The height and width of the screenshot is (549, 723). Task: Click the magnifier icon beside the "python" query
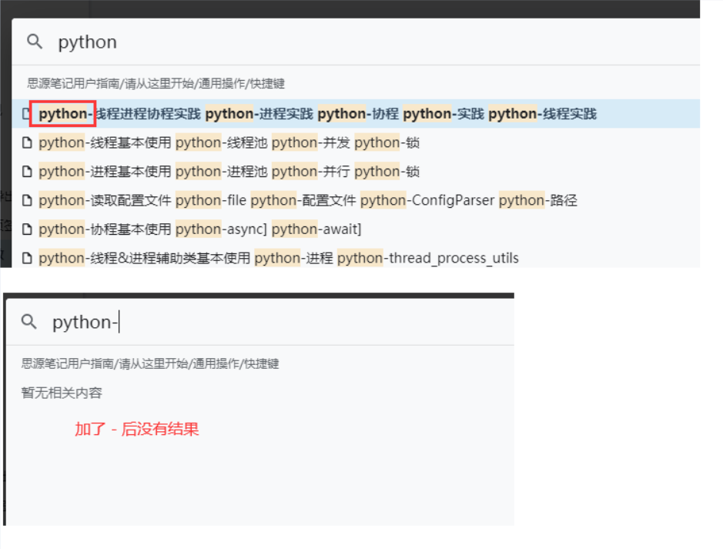pos(35,42)
